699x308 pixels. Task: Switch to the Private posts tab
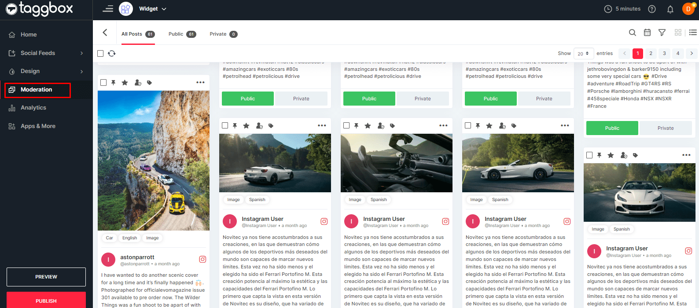(x=223, y=34)
